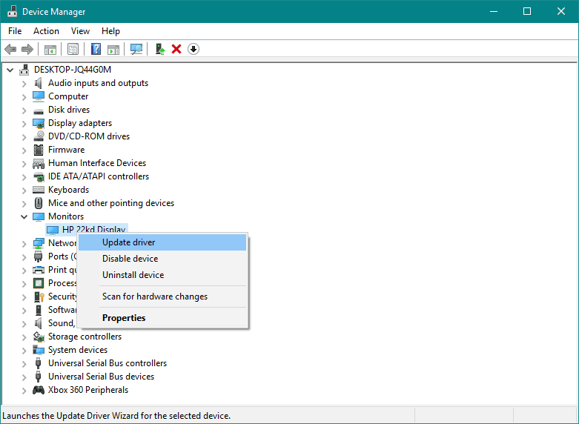Image resolution: width=579 pixels, height=424 pixels.
Task: Choose Properties from context menu
Action: tap(162, 318)
